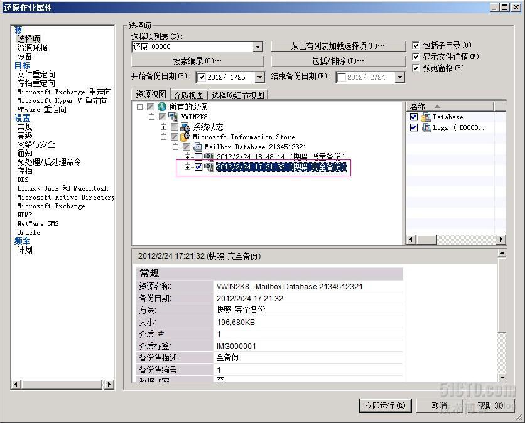This screenshot has width=525, height=423.
Task: Switch to 资源视图 tab
Action: coord(151,94)
